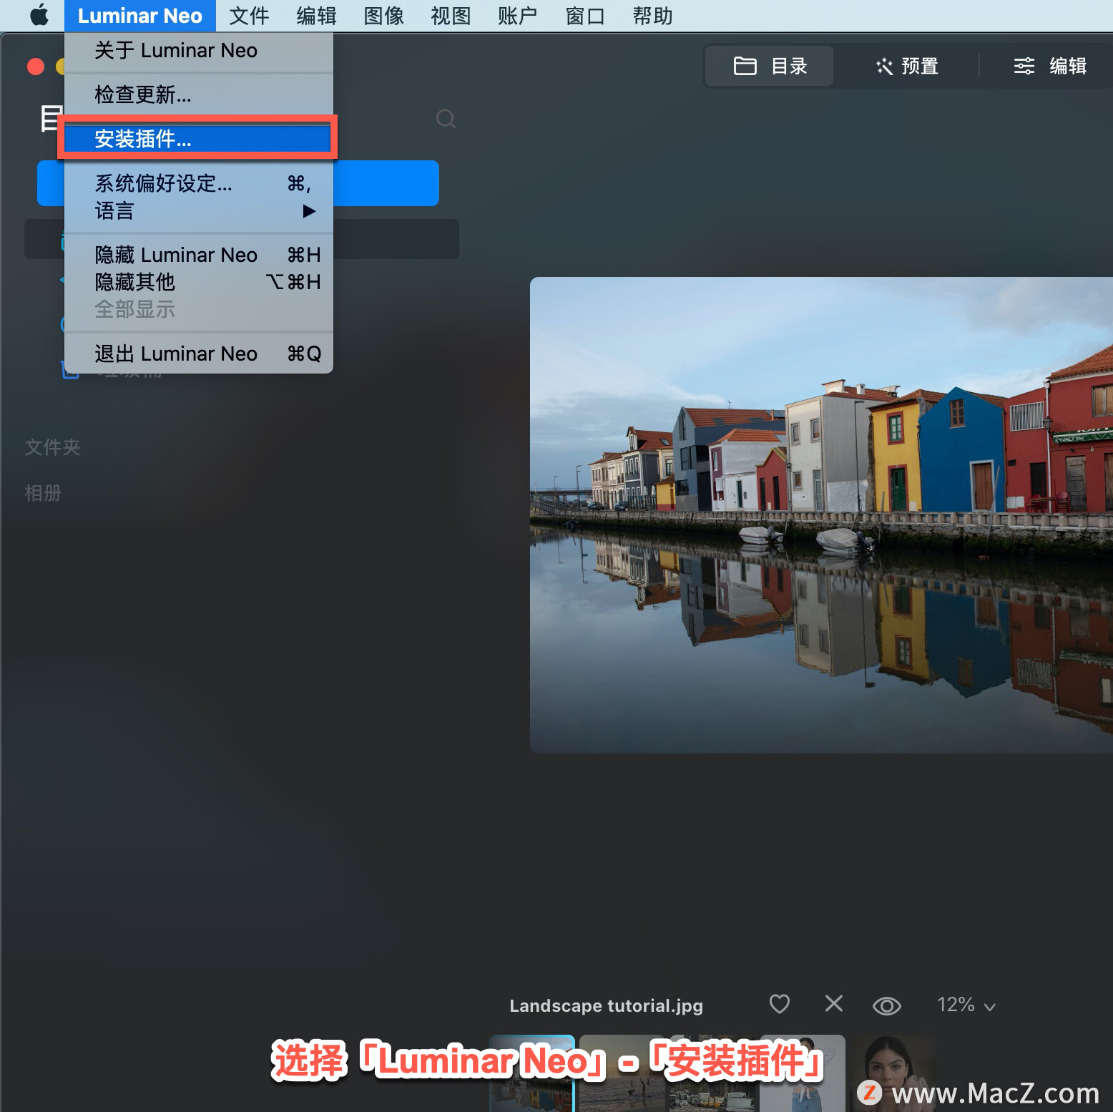Open the 12% zoom dropdown
Viewport: 1113px width, 1112px height.
click(966, 1005)
